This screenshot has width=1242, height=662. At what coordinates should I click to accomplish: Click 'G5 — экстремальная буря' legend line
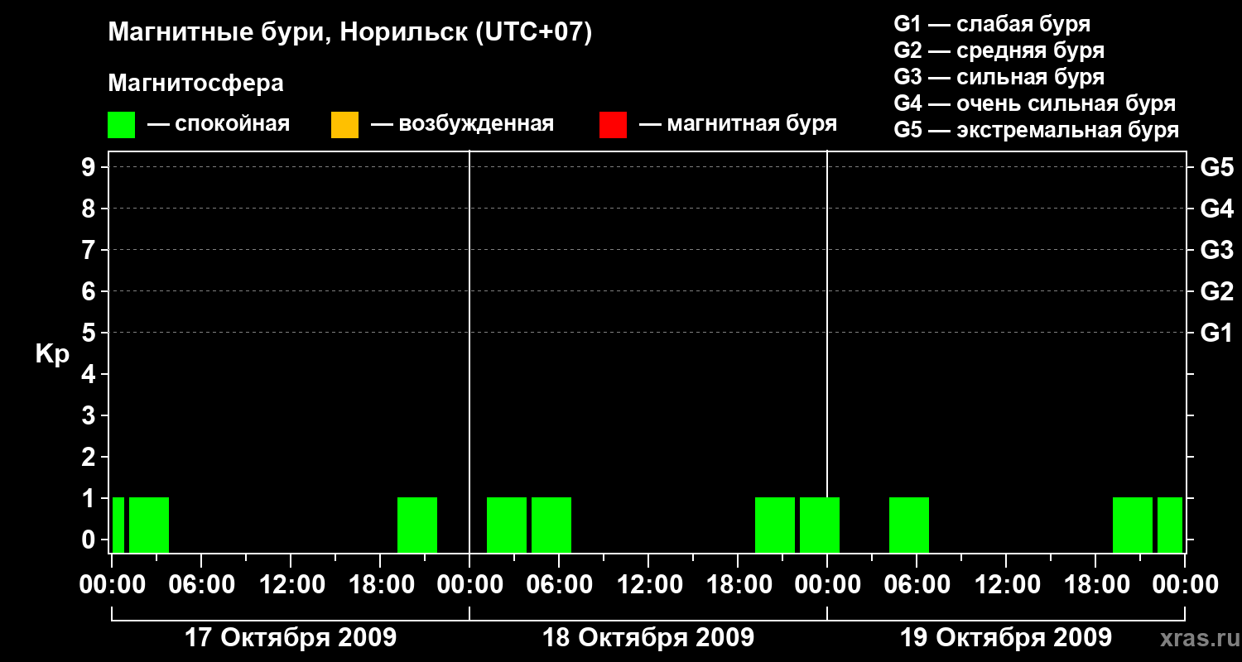[x=1036, y=131]
